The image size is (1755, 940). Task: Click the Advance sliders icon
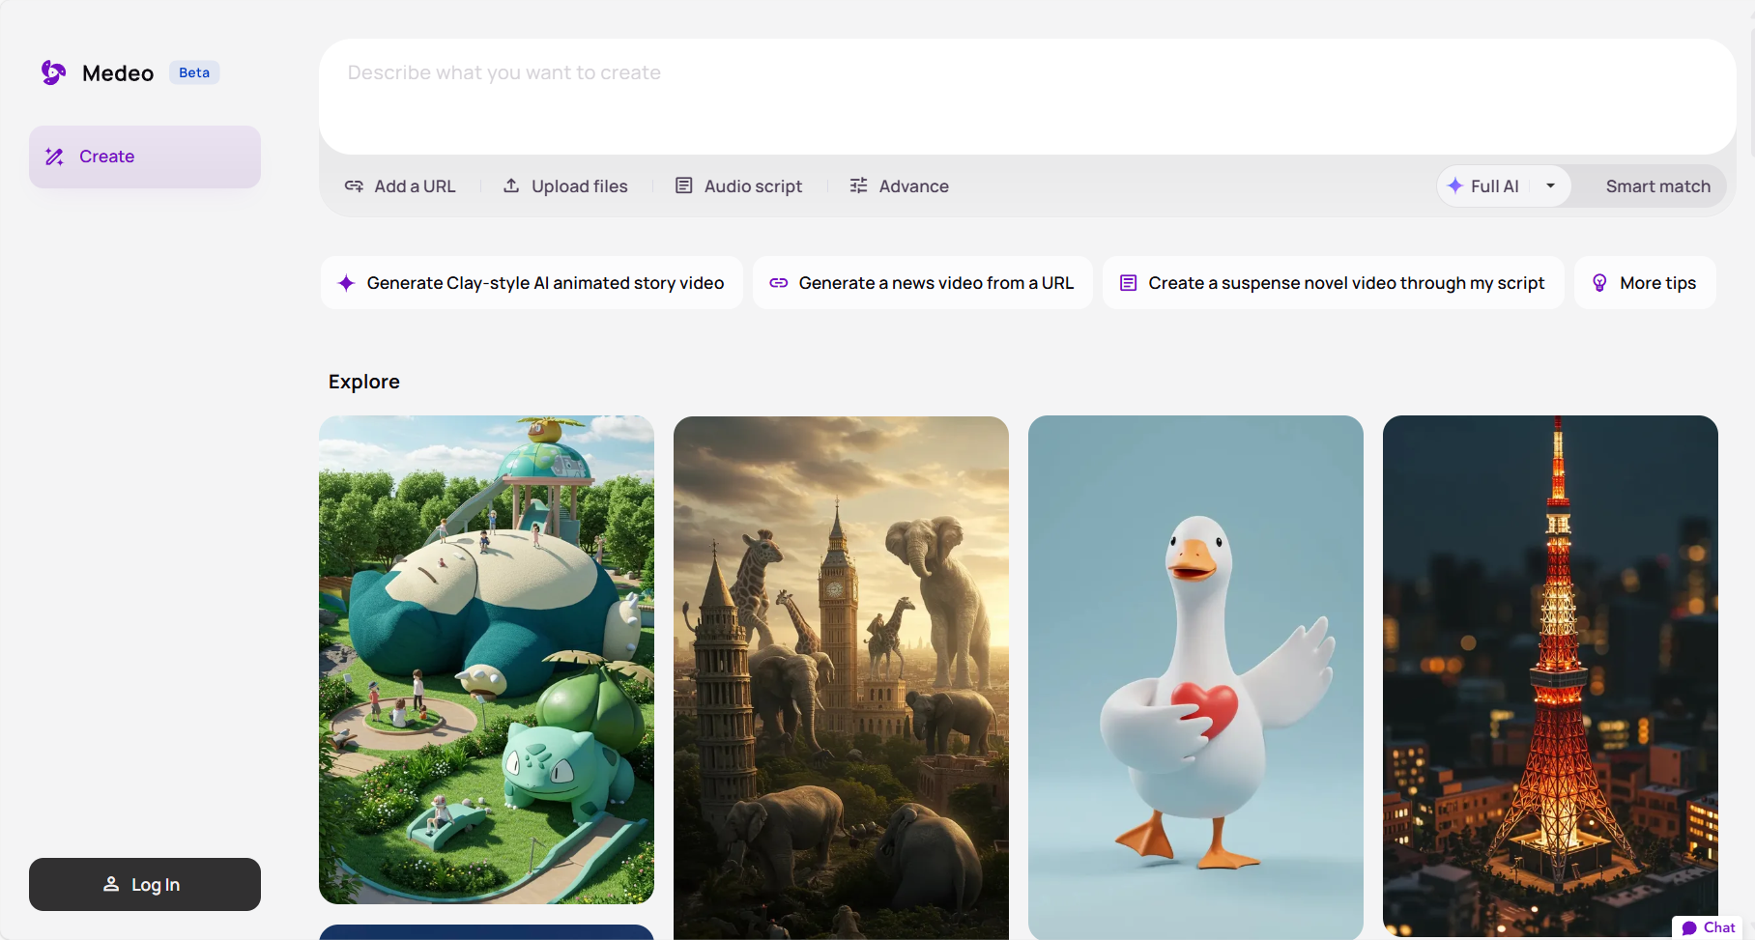(x=858, y=185)
